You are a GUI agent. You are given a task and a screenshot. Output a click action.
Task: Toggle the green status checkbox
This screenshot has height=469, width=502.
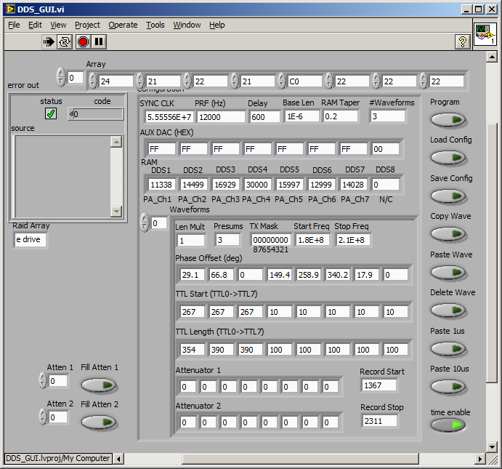[x=51, y=113]
